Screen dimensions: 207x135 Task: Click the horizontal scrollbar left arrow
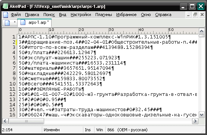tap(5, 121)
